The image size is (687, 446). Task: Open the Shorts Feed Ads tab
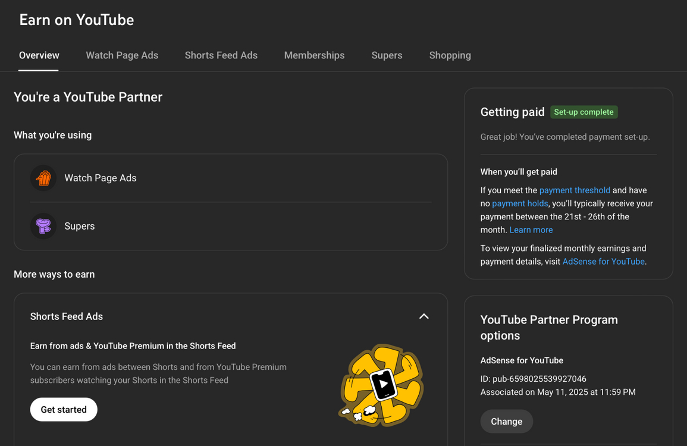(x=221, y=55)
